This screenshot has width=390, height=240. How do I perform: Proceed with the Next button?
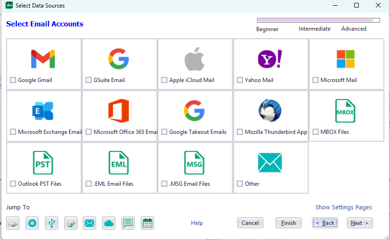pos(360,223)
